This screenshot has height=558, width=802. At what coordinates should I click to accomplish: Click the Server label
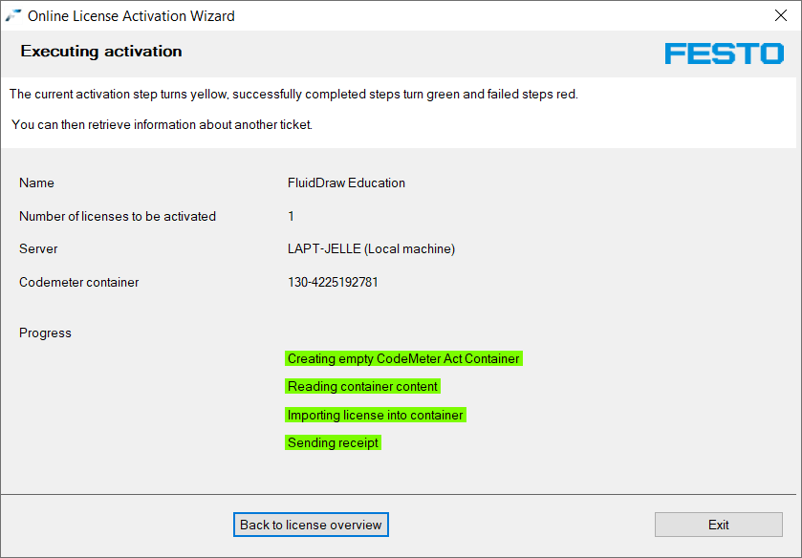coord(38,249)
